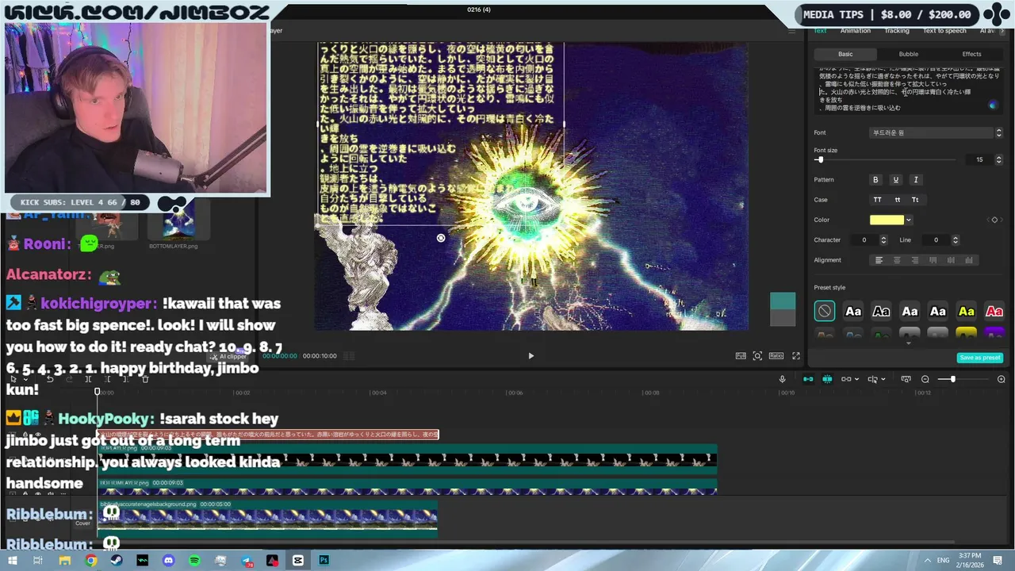Viewport: 1015px width, 571px height.
Task: Click the yellow text color swatch
Action: click(x=887, y=220)
